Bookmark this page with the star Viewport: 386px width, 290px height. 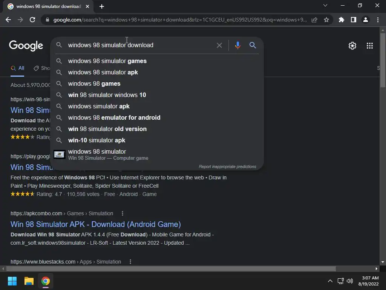click(326, 20)
